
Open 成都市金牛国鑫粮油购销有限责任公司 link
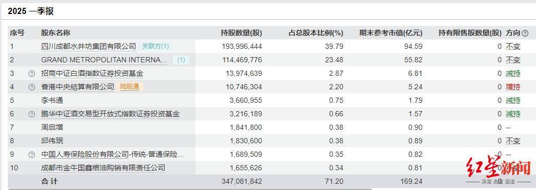pyautogui.click(x=103, y=168)
